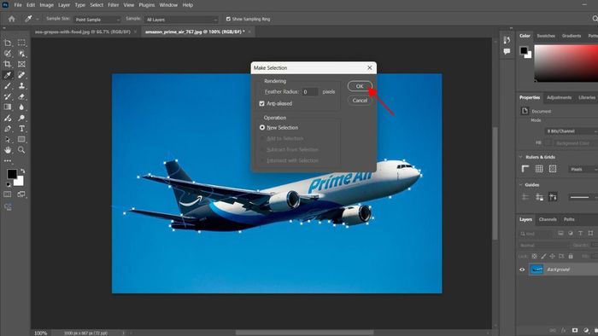Open the Filter menu
598x336 pixels.
pyautogui.click(x=114, y=5)
